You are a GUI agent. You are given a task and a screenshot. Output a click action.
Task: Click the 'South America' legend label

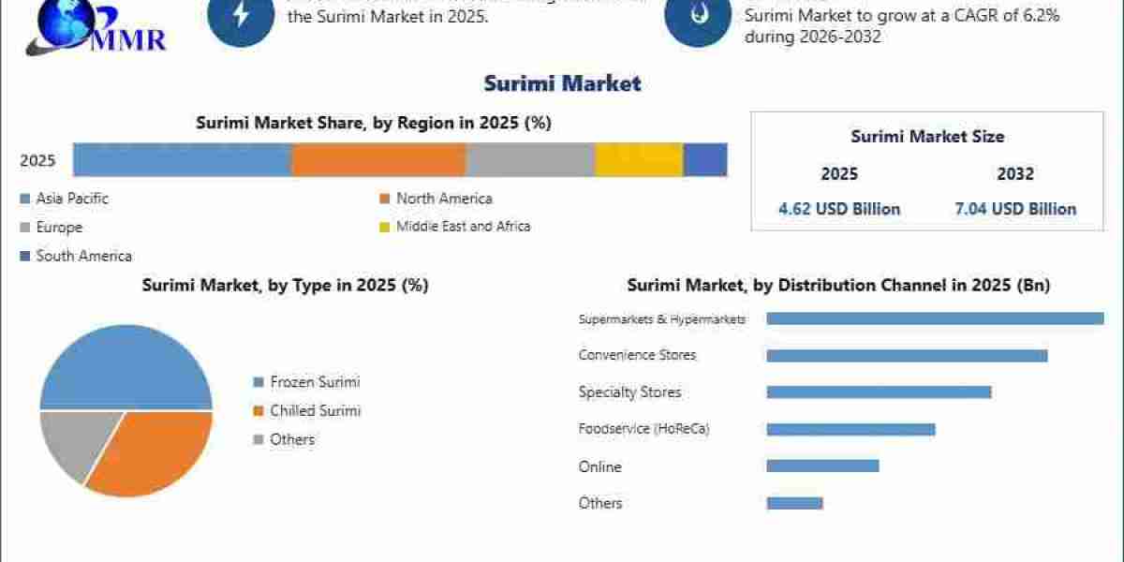coord(84,256)
